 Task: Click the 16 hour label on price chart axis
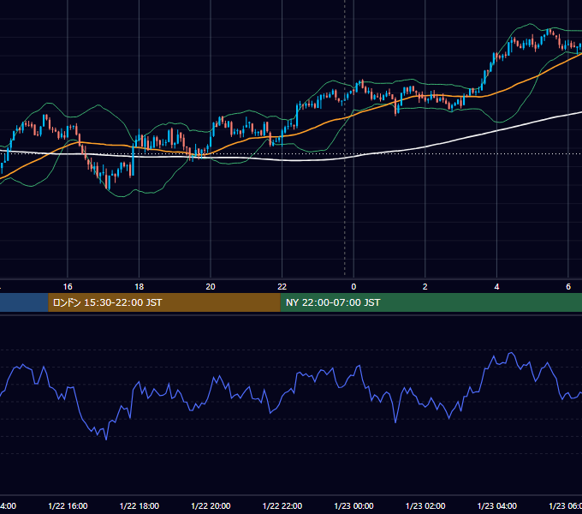[68, 286]
